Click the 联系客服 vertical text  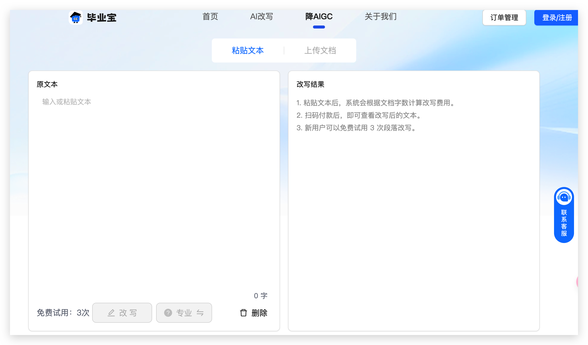click(x=564, y=223)
